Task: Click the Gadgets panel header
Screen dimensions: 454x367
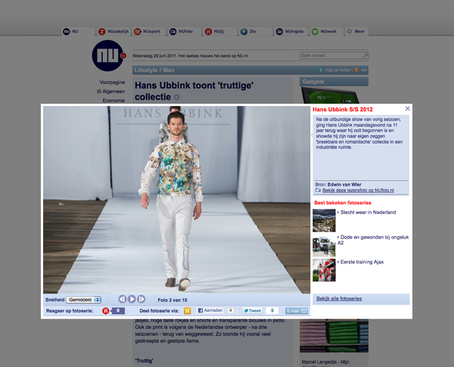Action: [334, 82]
